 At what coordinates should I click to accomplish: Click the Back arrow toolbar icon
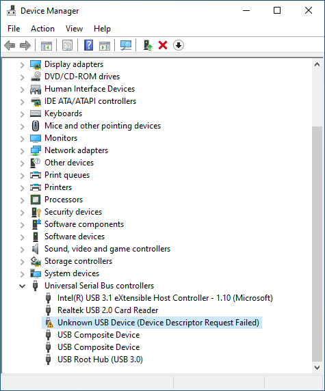tap(10, 45)
